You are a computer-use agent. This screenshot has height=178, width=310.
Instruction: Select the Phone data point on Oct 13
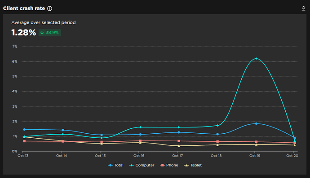24,141
